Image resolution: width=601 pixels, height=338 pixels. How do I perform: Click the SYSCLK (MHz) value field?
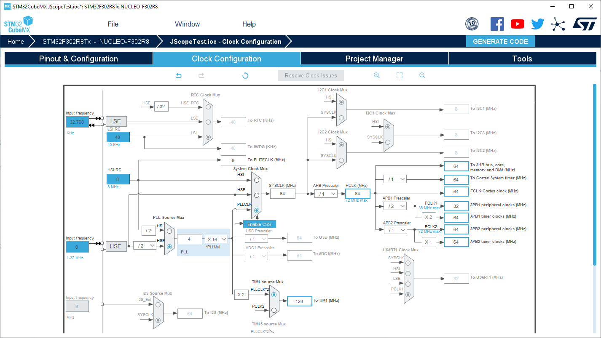282,194
